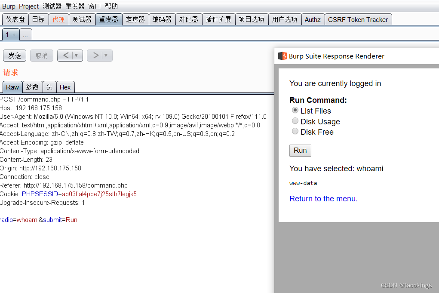
Task: Click the Origin header line
Action: click(x=40, y=168)
